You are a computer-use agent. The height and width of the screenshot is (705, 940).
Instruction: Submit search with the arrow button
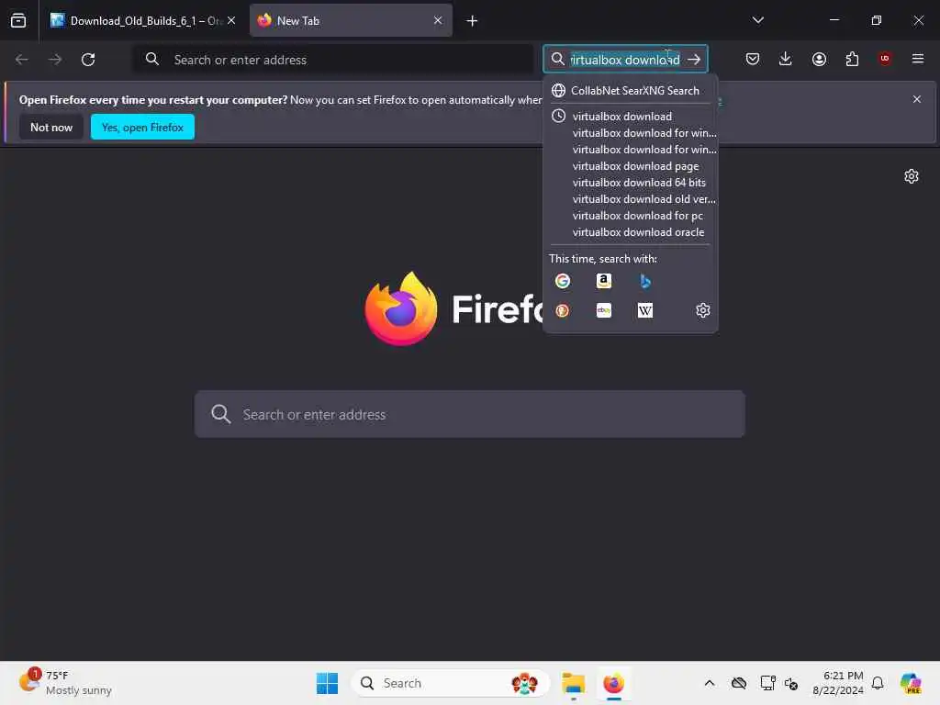pos(694,60)
